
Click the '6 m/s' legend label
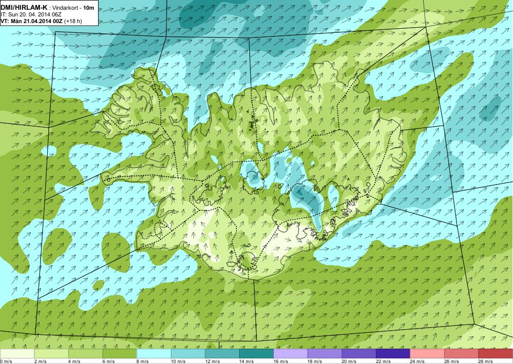109,361
